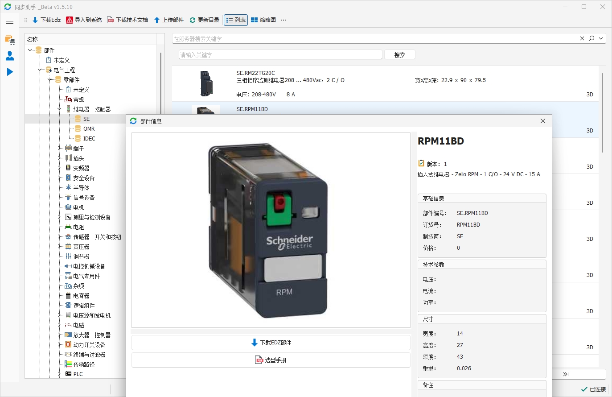This screenshot has width=612, height=397.
Task: Open the 选型手册 PDF manual
Action: pyautogui.click(x=271, y=360)
